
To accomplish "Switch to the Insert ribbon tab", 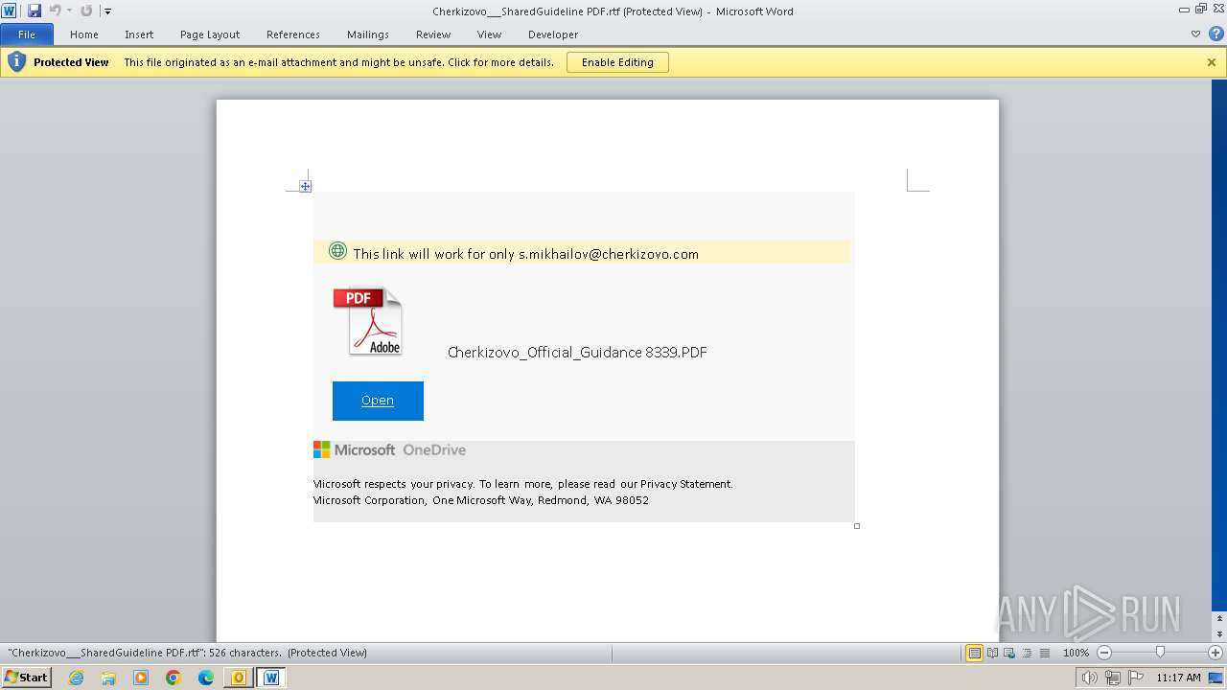I will [139, 34].
